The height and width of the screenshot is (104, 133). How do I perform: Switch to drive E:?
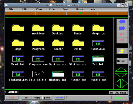tap(112, 13)
